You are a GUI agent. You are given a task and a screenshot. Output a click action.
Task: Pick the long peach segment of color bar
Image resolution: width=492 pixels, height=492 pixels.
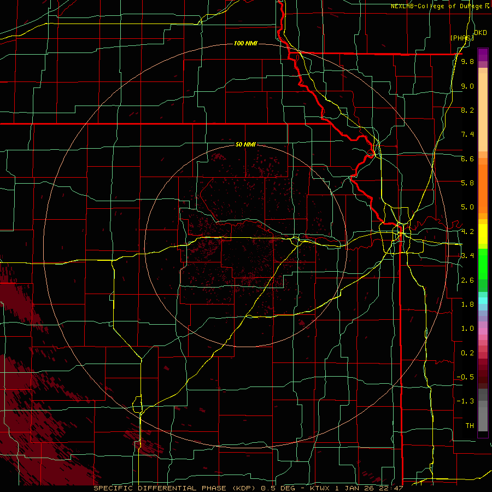[483, 113]
